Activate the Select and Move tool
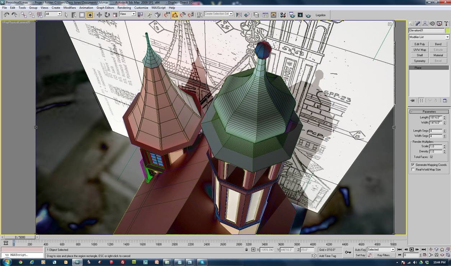The image size is (451, 266). (99, 15)
